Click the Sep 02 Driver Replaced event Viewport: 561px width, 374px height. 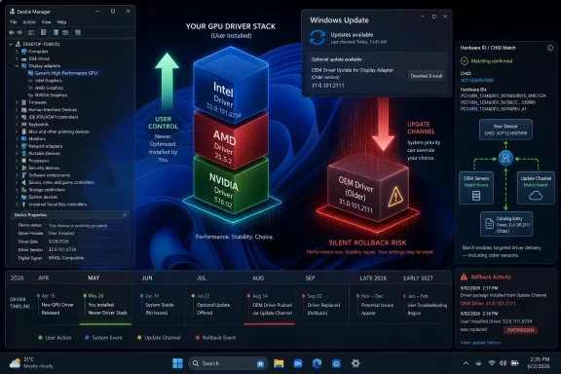point(320,305)
